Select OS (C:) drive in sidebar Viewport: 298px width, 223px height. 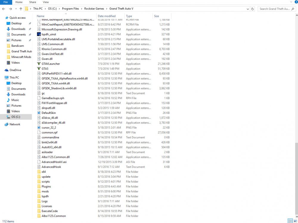point(15,117)
